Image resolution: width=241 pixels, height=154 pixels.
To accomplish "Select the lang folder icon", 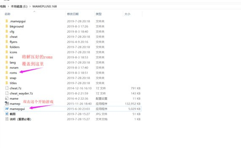I will [x=7, y=62].
